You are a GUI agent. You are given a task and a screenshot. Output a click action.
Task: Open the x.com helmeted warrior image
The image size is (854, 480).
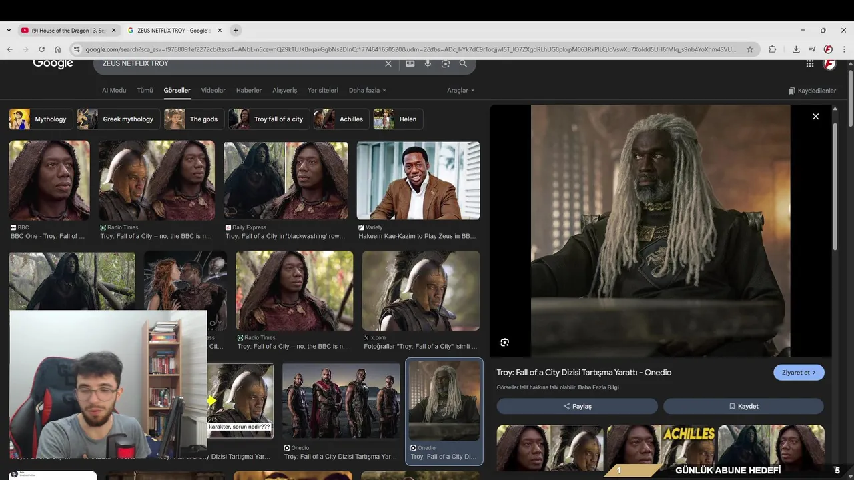[x=421, y=291]
